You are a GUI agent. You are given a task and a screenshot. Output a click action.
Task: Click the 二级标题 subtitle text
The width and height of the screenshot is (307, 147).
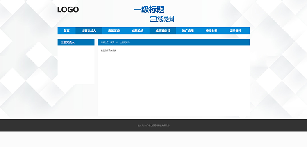coord(162,19)
